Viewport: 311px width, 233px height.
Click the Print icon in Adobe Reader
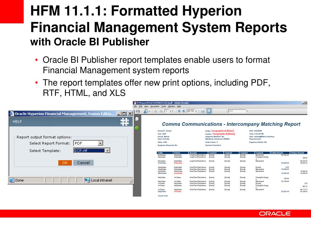click(138, 111)
